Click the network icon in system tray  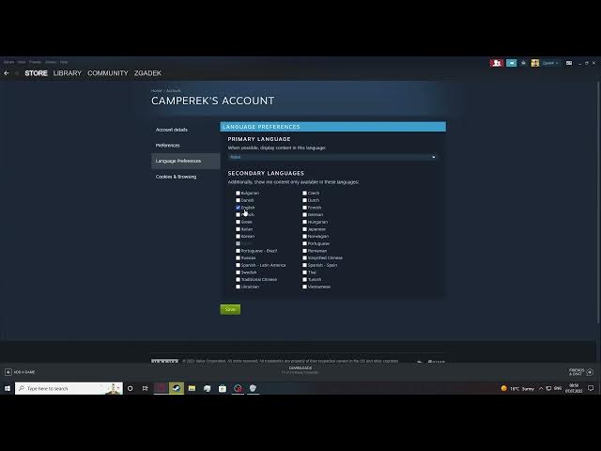[548, 388]
